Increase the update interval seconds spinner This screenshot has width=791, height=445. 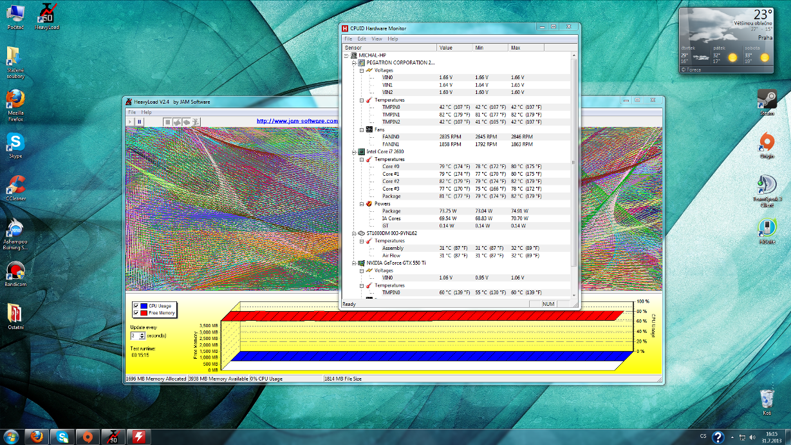142,334
